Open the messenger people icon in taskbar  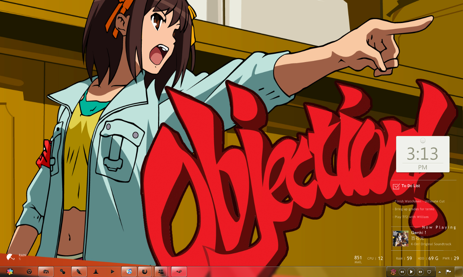161,272
